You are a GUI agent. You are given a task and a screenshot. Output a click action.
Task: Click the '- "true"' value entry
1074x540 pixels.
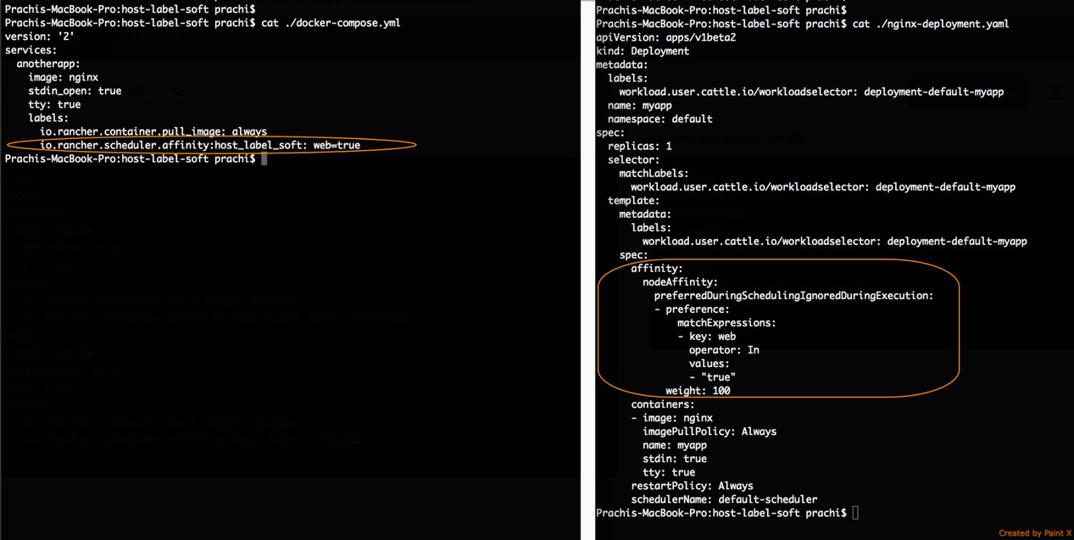pos(713,376)
